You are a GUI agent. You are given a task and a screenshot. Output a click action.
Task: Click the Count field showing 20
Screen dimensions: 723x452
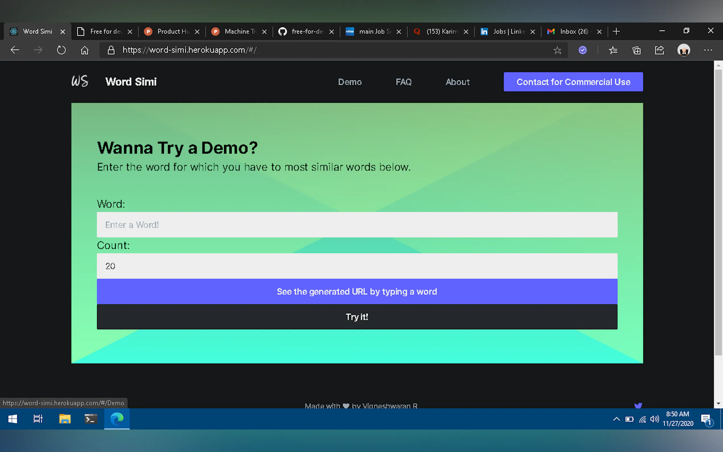(x=357, y=266)
